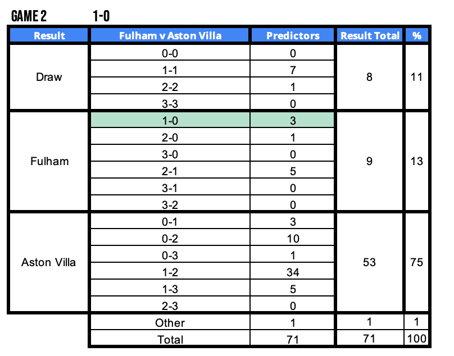
Task: Click the Draw result category cell
Action: [x=49, y=77]
